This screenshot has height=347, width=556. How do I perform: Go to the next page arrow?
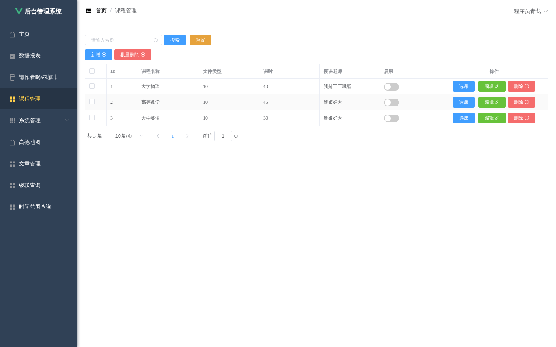(x=188, y=136)
